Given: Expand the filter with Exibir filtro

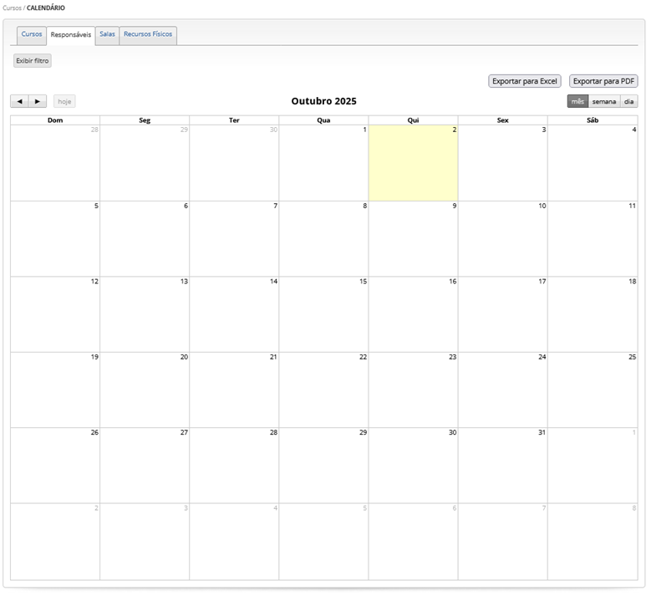Looking at the screenshot, I should pyautogui.click(x=33, y=61).
